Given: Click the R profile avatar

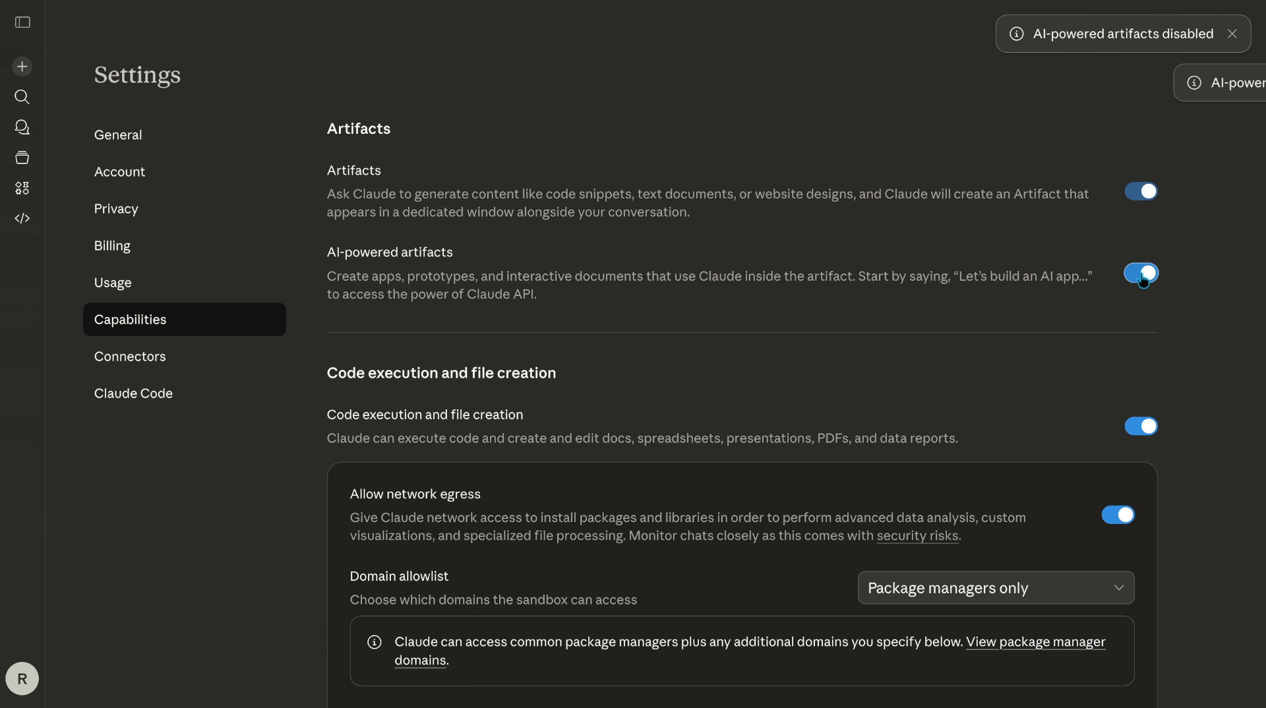Looking at the screenshot, I should click(22, 678).
